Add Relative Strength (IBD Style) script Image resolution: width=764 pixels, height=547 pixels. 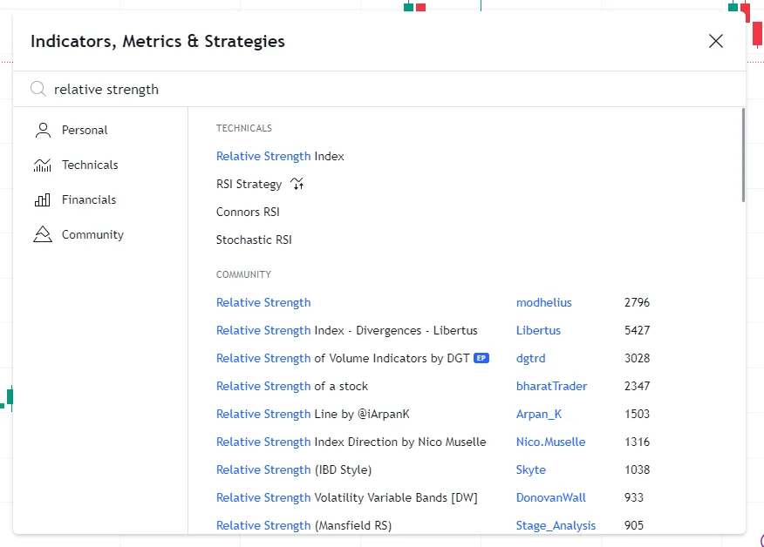tap(294, 470)
